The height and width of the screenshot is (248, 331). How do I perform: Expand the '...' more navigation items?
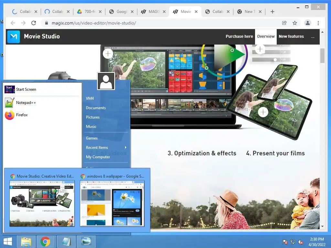coord(313,37)
